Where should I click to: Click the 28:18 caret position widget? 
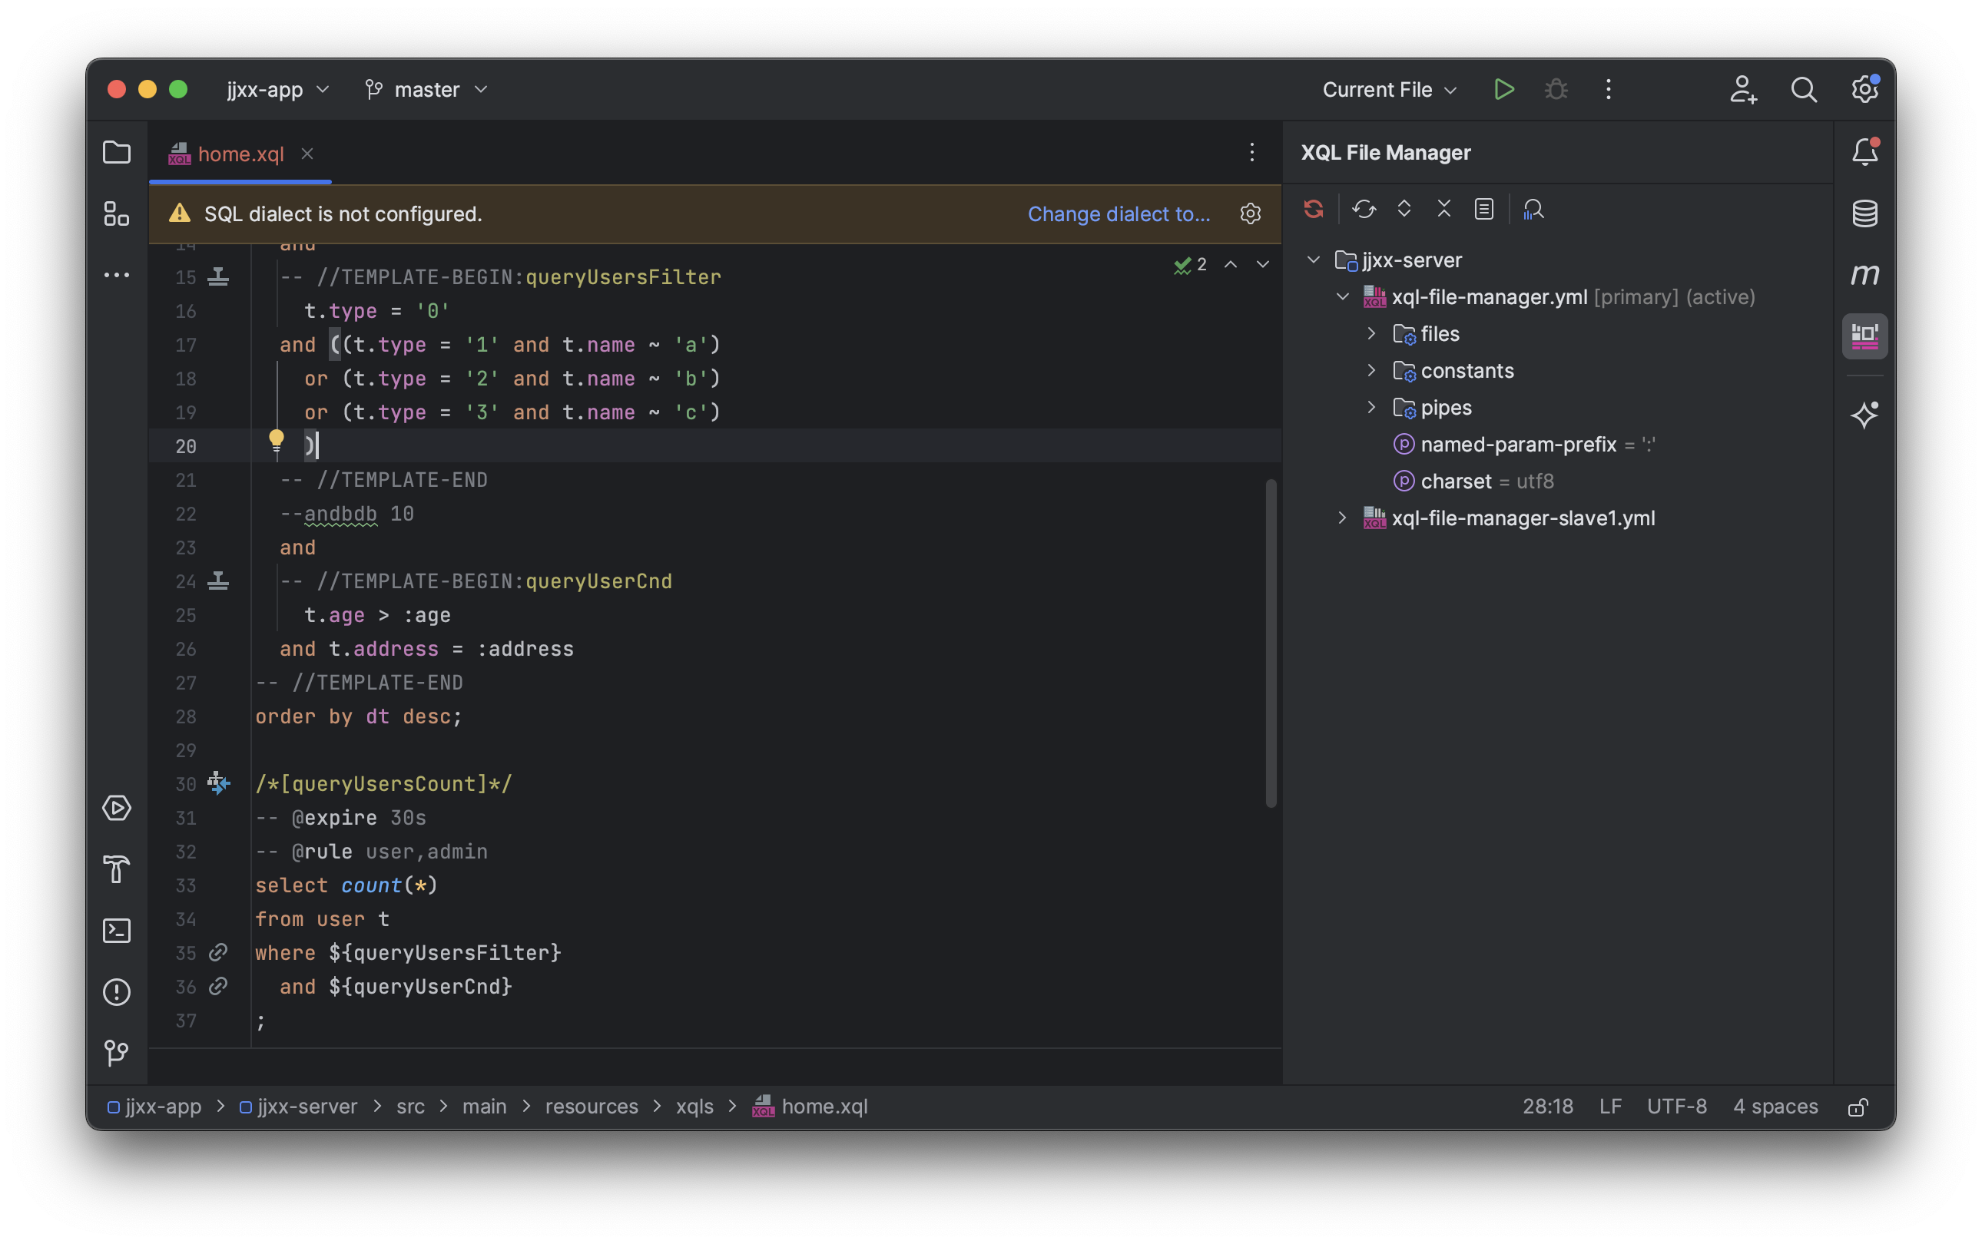[1547, 1107]
